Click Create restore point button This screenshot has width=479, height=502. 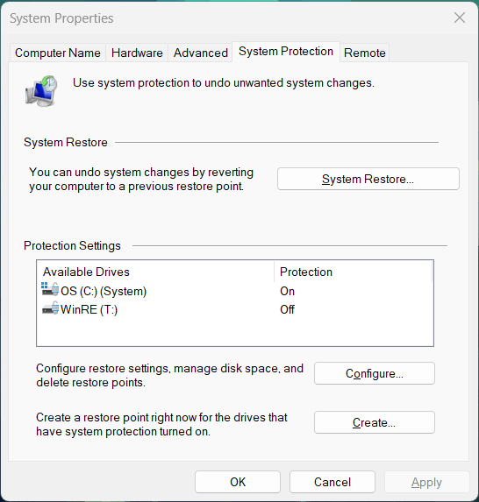[375, 422]
